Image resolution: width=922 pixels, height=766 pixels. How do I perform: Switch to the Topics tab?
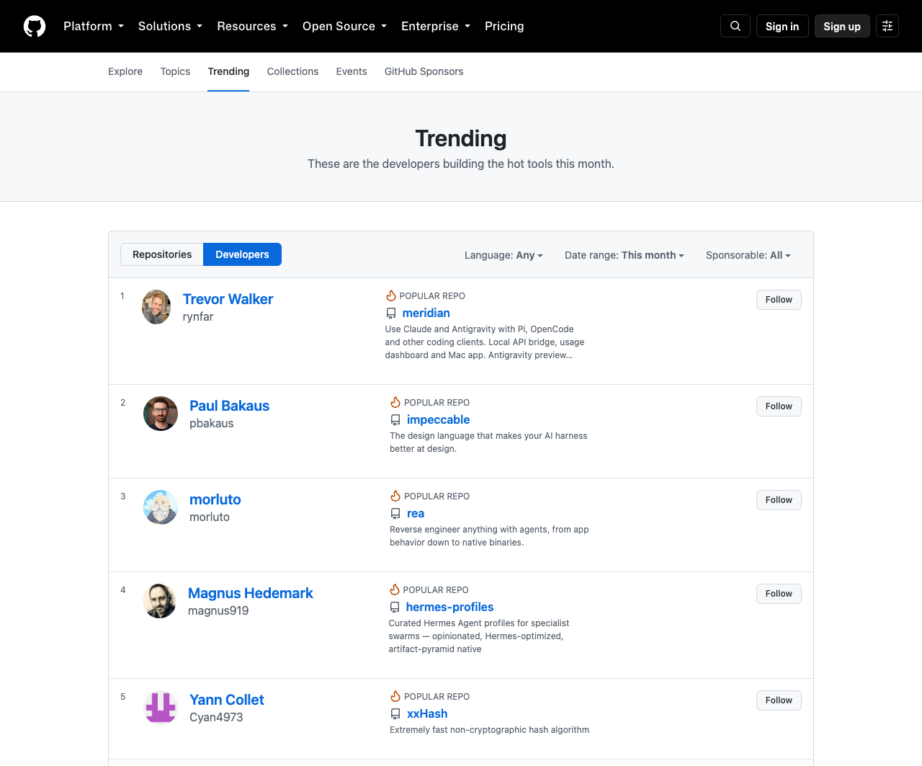[x=175, y=71]
